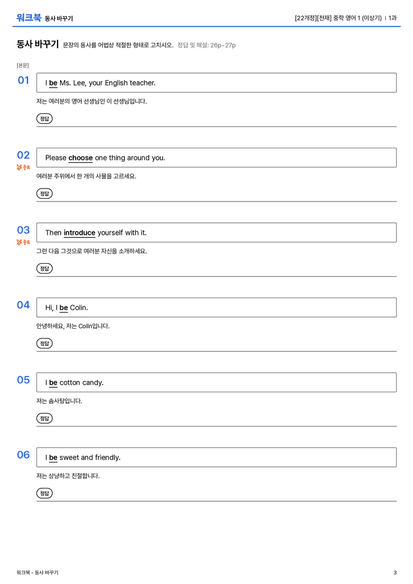
Task: Click the 중요 star icon under number 03
Action: tap(19, 242)
